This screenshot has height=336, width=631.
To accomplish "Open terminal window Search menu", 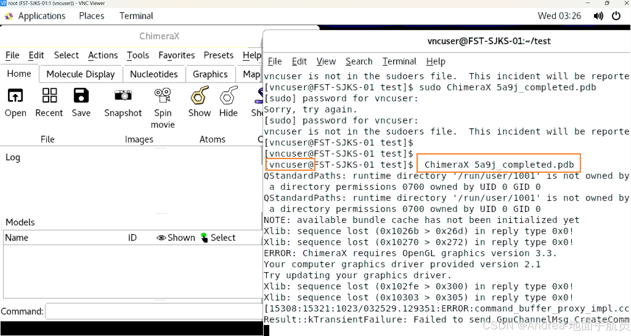I will pos(359,61).
